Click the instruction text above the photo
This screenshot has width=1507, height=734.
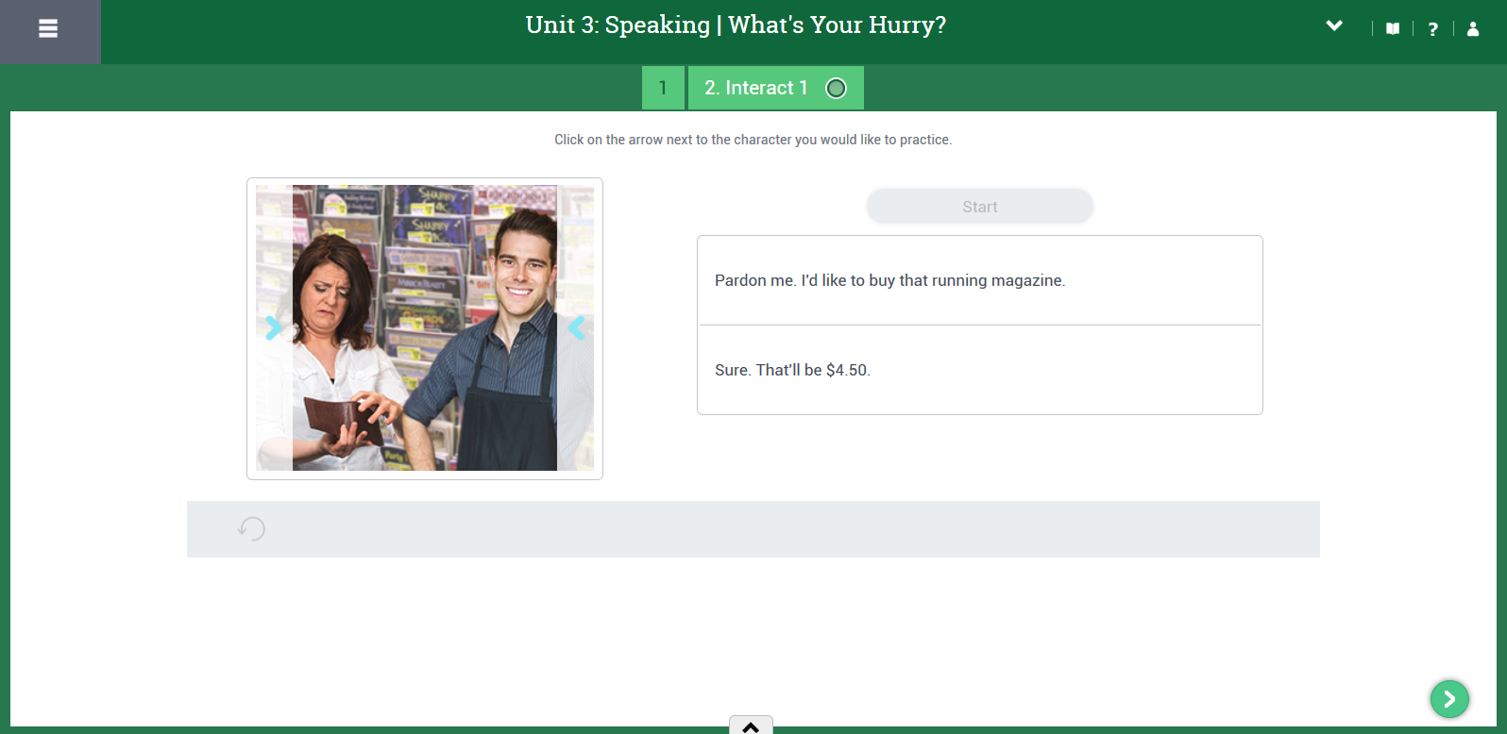(x=753, y=140)
